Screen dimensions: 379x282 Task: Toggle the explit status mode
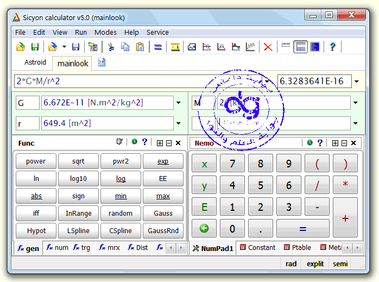click(315, 264)
